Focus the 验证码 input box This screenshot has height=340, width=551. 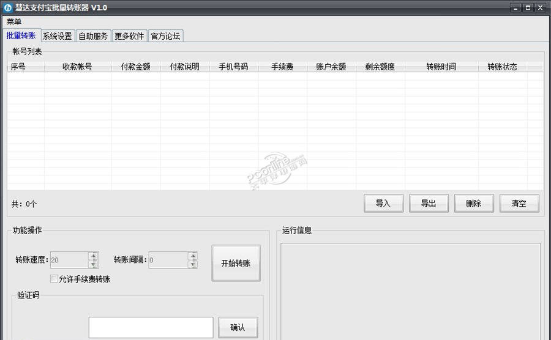(x=151, y=327)
